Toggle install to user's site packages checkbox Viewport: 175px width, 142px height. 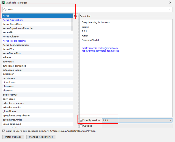(x=4, y=131)
